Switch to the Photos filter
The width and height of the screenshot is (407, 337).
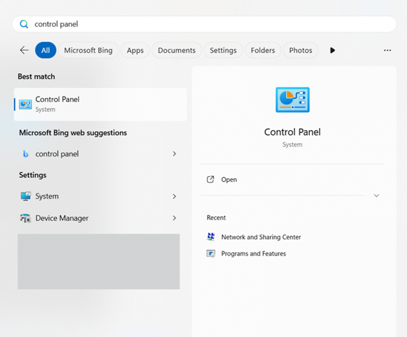[300, 50]
